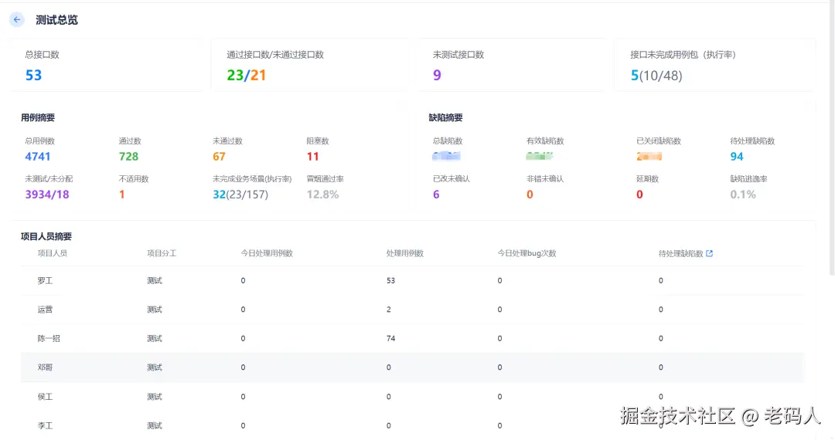The image size is (835, 440).
Task: Select the 总接口数 value 53 in the top card
Action: tap(33, 76)
